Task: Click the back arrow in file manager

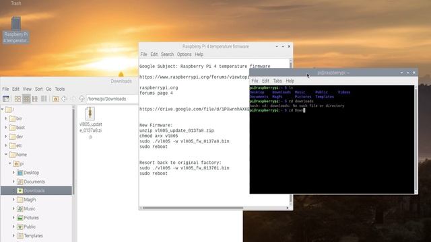Action: (x=65, y=99)
